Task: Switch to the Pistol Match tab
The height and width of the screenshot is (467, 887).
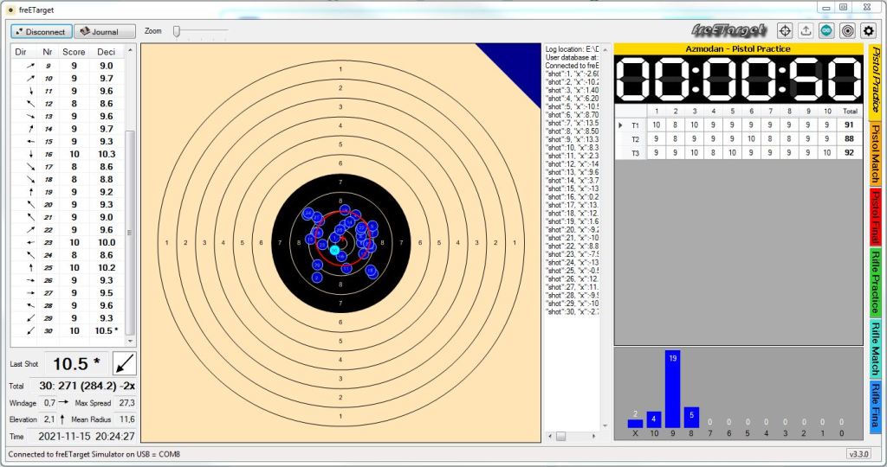Action: (x=875, y=155)
